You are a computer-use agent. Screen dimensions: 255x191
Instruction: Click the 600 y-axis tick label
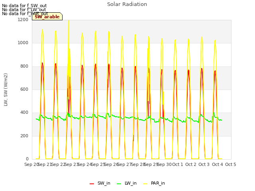click(x=24, y=89)
